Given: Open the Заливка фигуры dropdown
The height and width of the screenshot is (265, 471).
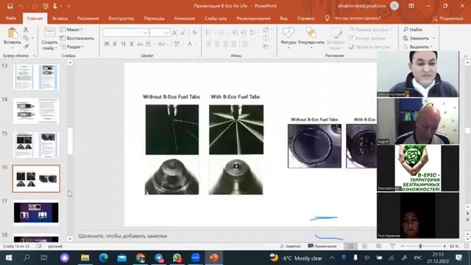Looking at the screenshot, I should (x=370, y=29).
